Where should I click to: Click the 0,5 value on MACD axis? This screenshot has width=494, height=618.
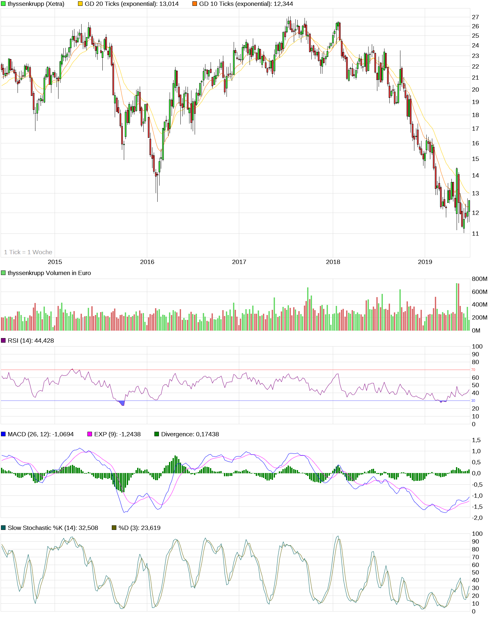pyautogui.click(x=476, y=462)
